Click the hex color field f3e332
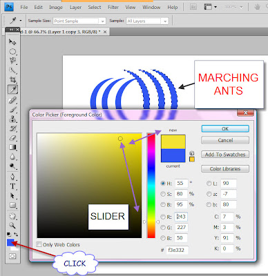 pos(177,250)
